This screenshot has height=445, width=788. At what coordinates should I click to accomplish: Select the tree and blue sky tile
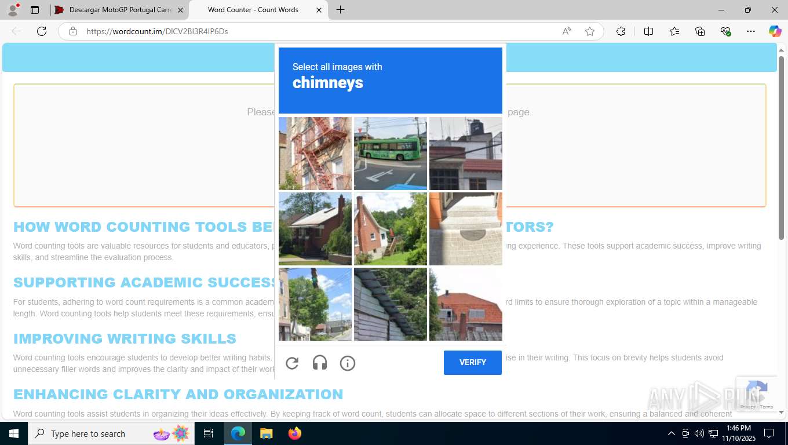tap(315, 304)
